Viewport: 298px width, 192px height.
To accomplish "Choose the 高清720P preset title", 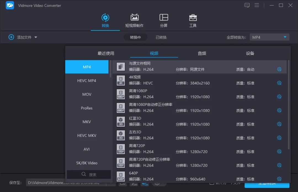I will (x=137, y=146).
